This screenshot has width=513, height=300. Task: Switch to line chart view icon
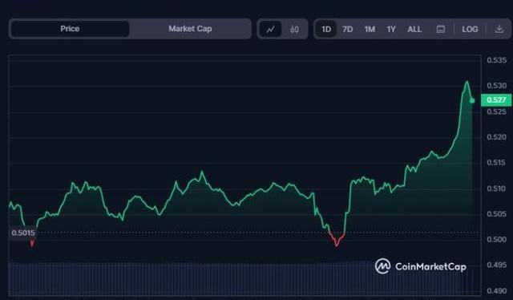pos(270,30)
